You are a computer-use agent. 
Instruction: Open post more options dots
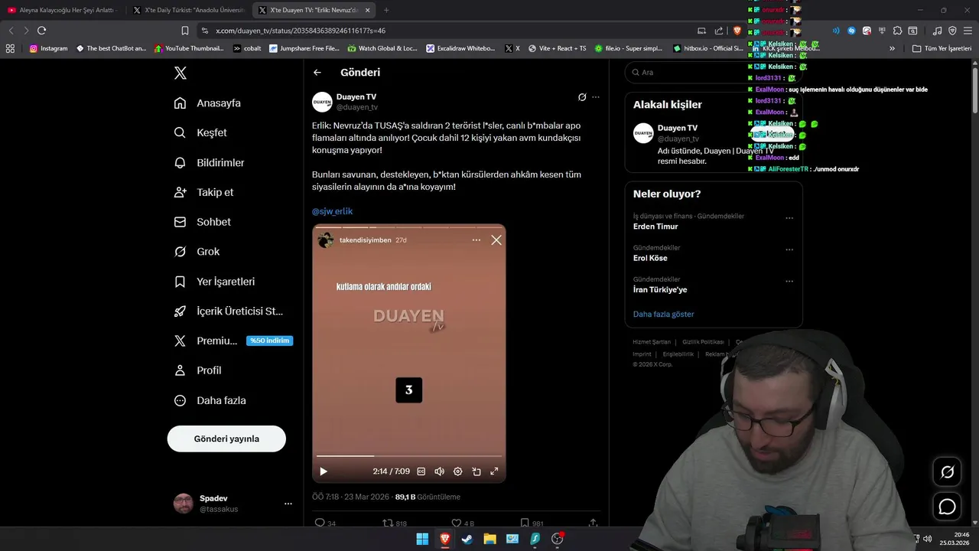[596, 97]
